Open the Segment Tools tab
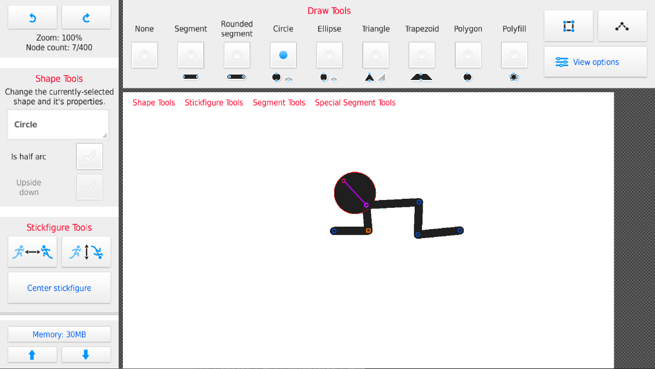 (279, 103)
